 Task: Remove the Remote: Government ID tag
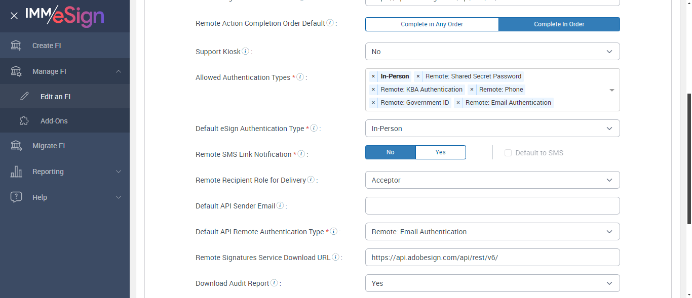click(373, 103)
